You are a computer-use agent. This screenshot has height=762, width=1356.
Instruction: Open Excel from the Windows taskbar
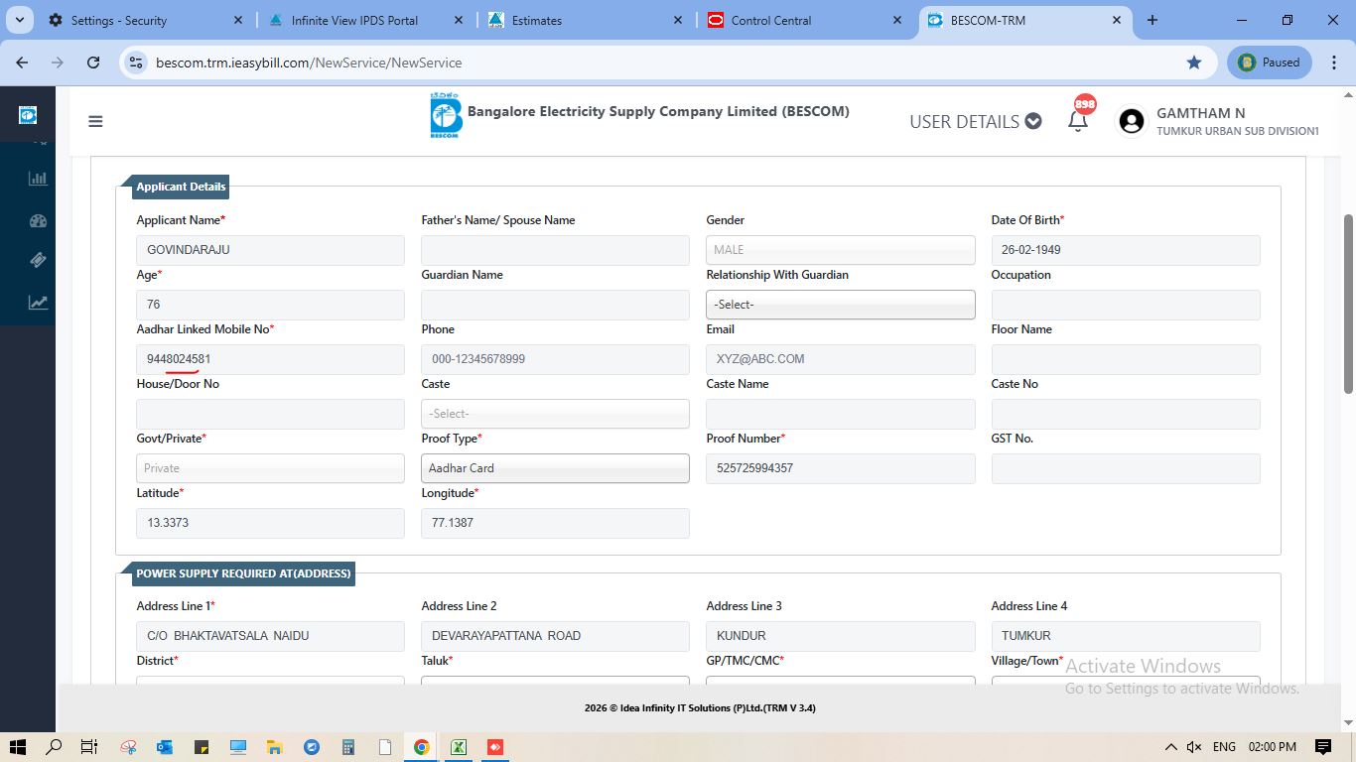tap(459, 747)
